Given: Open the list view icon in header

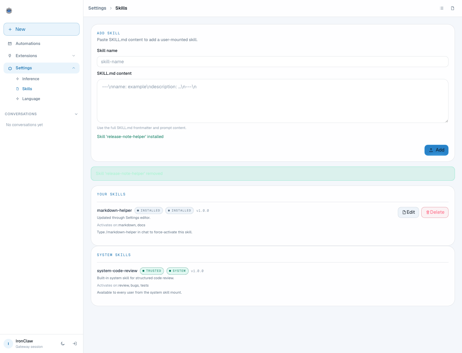Looking at the screenshot, I should tap(442, 8).
